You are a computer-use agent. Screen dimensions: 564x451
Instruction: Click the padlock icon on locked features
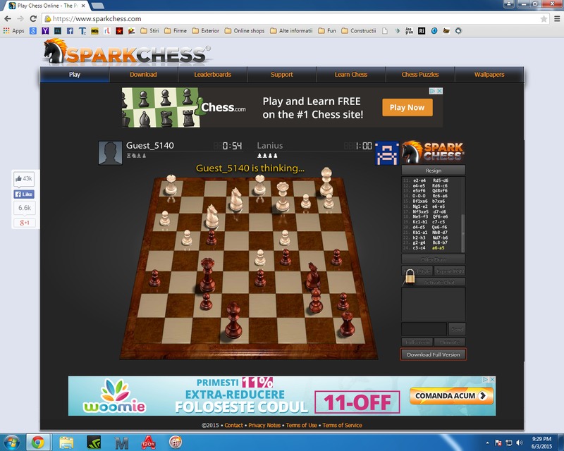410,277
